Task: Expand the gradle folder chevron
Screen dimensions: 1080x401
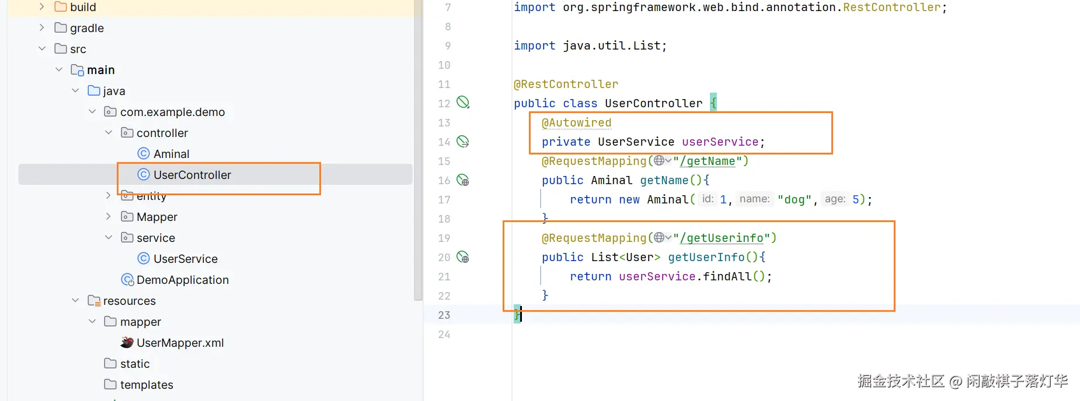Action: coord(41,27)
